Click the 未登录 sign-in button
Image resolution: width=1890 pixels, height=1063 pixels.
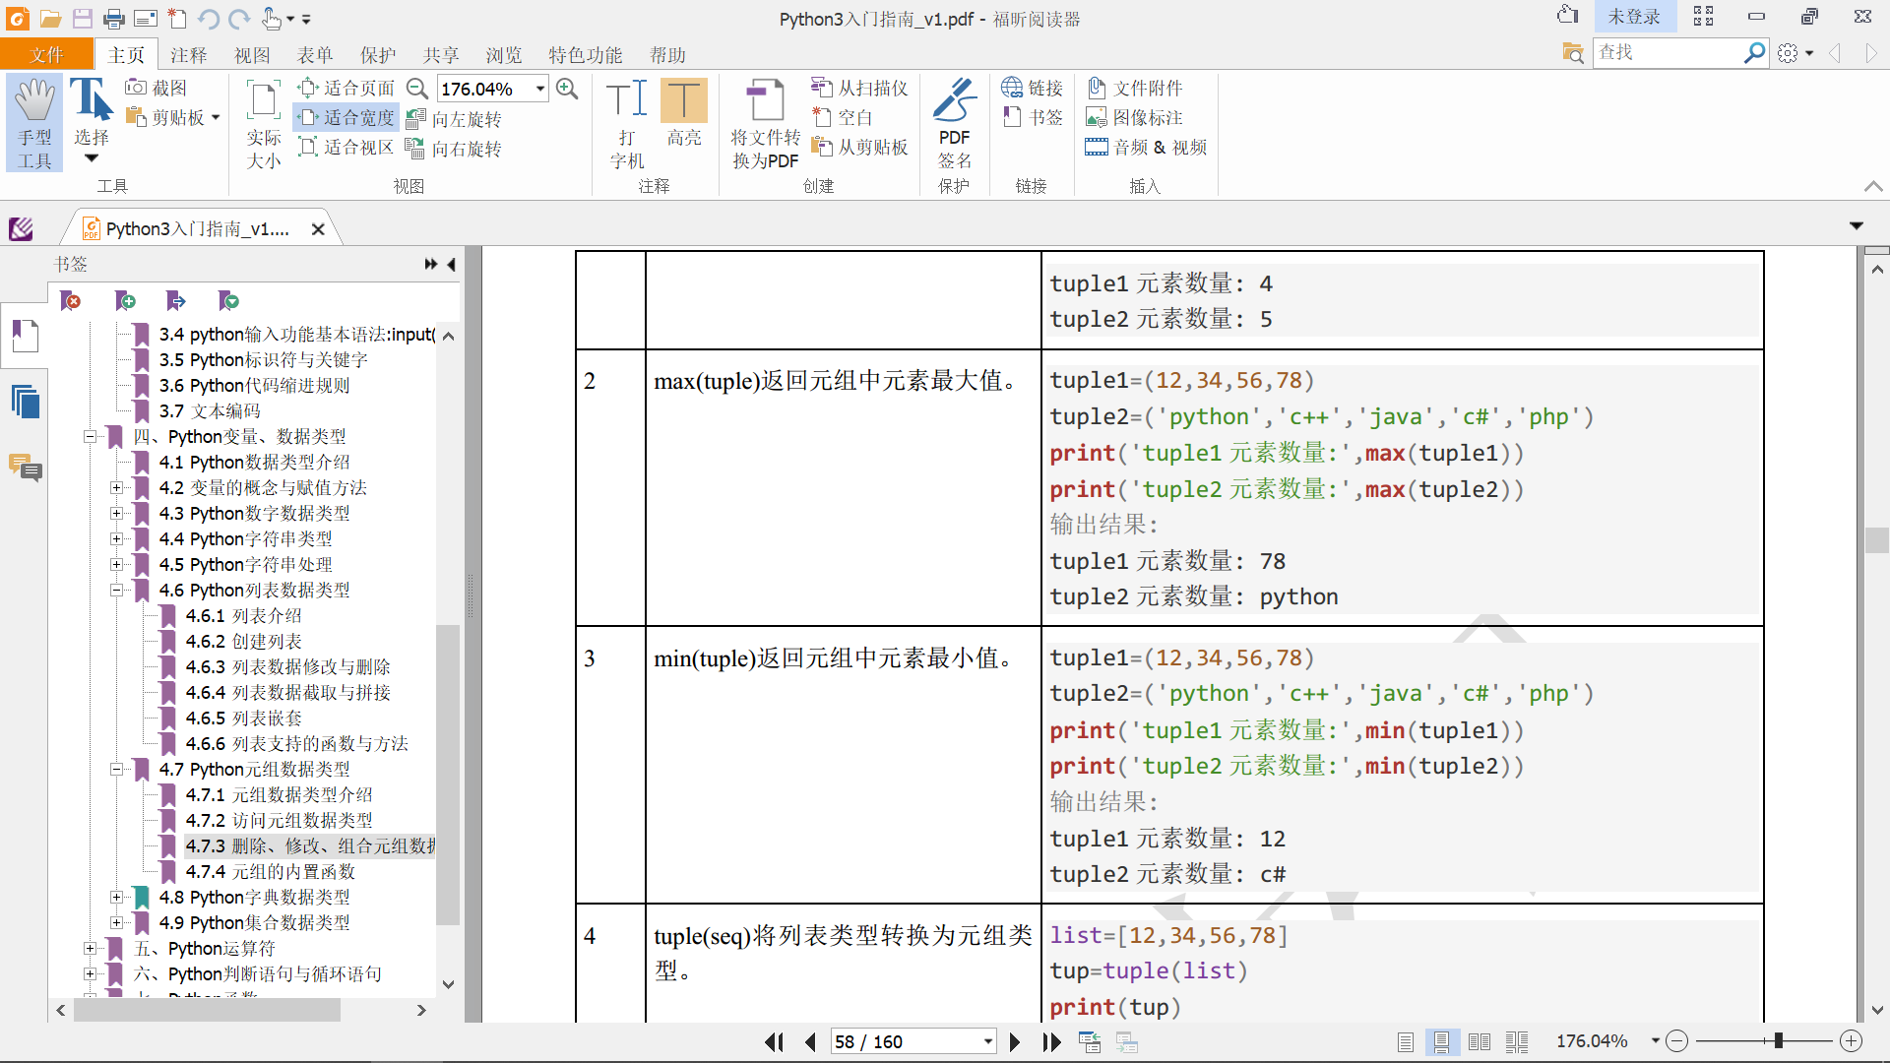[1633, 17]
